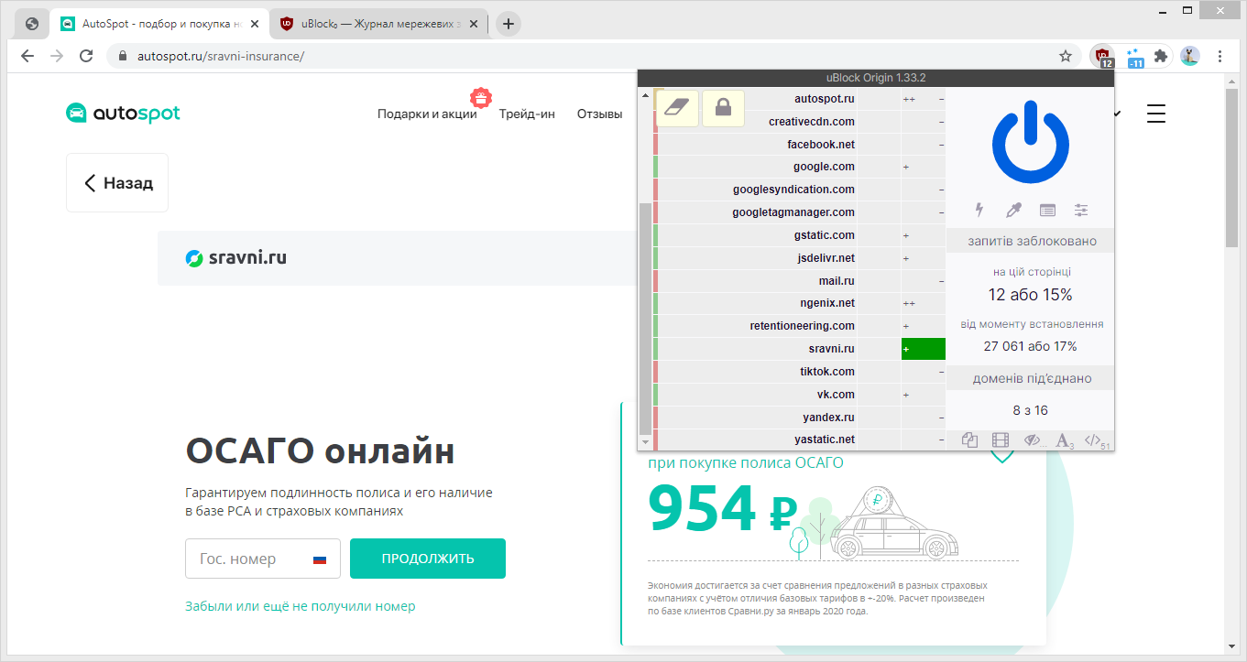Click the link about missing license plate number
This screenshot has width=1247, height=662.
point(301,606)
